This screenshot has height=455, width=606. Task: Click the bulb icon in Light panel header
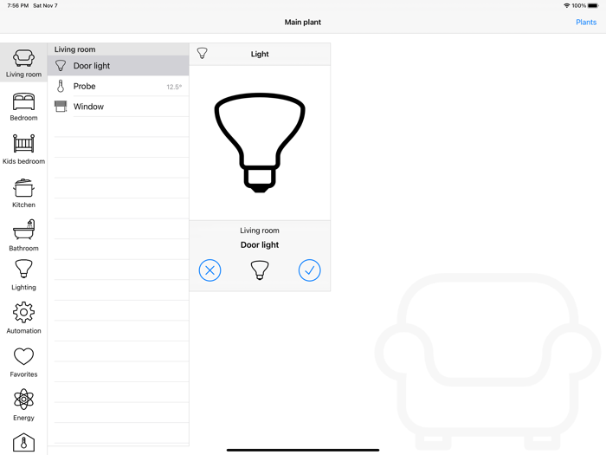point(202,54)
